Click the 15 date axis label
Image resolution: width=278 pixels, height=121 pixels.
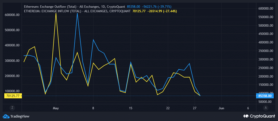131,108
